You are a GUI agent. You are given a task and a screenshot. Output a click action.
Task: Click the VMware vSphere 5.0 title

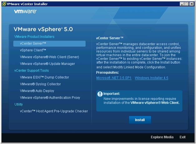coord(43,29)
